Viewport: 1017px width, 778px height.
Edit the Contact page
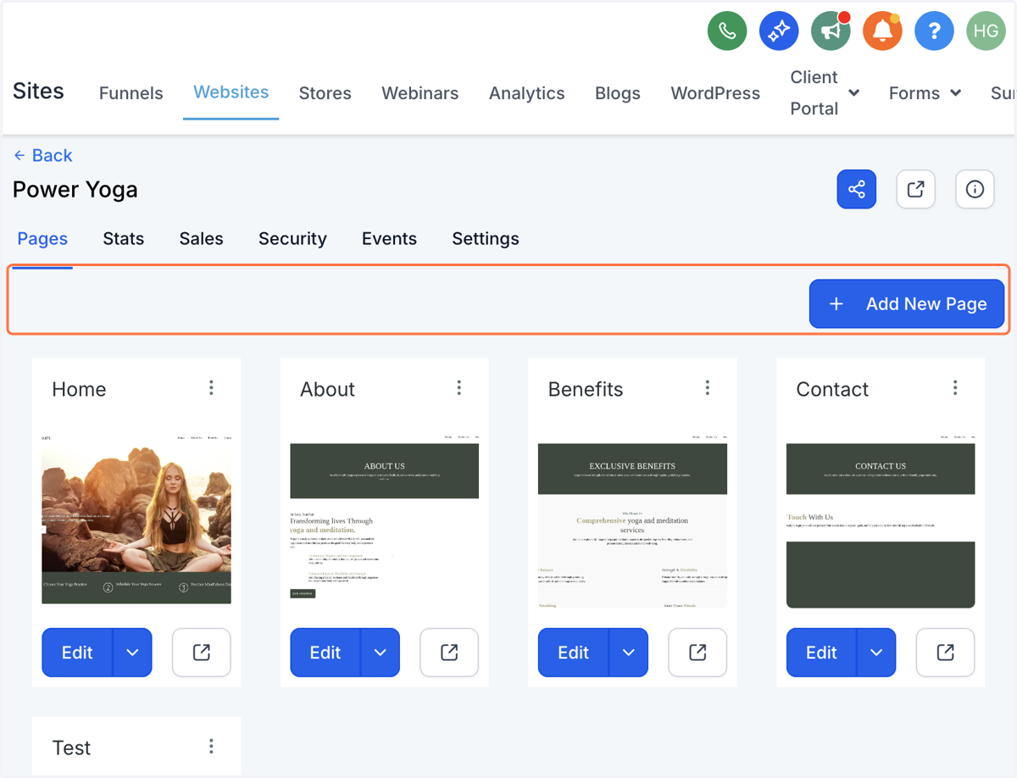click(821, 653)
